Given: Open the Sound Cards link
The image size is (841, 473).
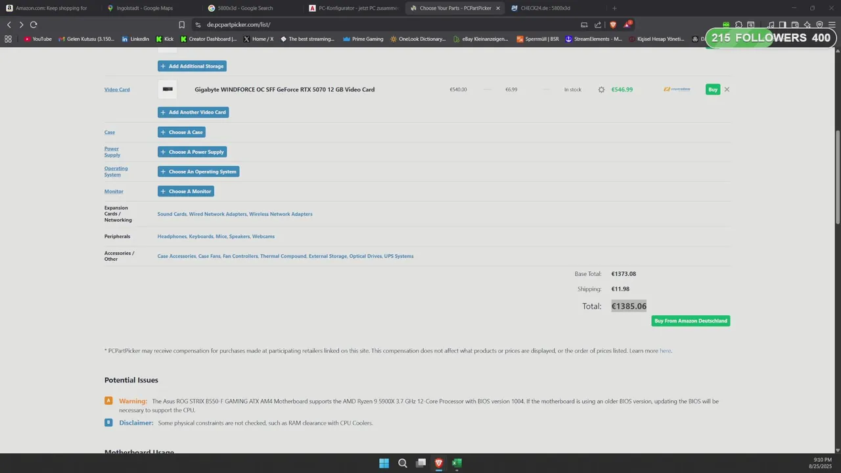Looking at the screenshot, I should (x=172, y=214).
